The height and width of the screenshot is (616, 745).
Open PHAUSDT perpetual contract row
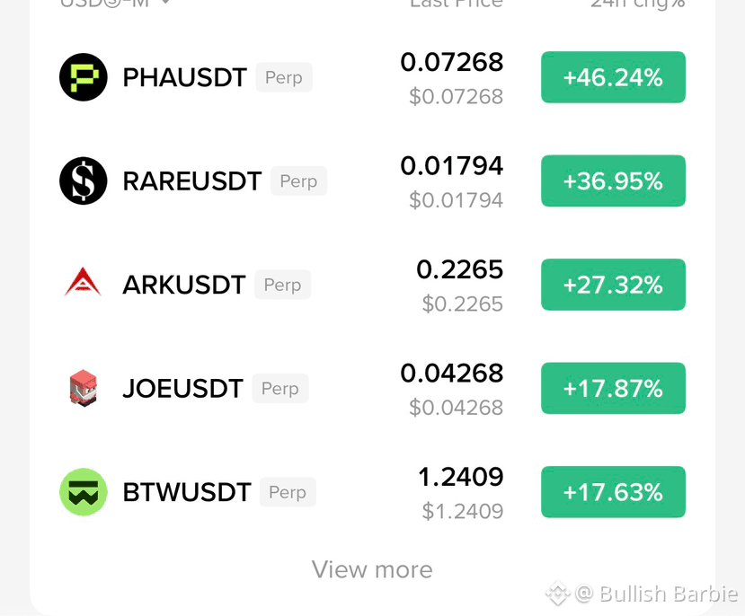coord(372,77)
